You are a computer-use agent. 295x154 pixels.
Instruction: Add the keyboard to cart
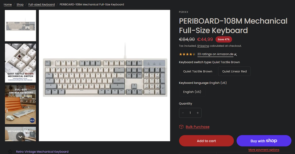click(x=206, y=141)
